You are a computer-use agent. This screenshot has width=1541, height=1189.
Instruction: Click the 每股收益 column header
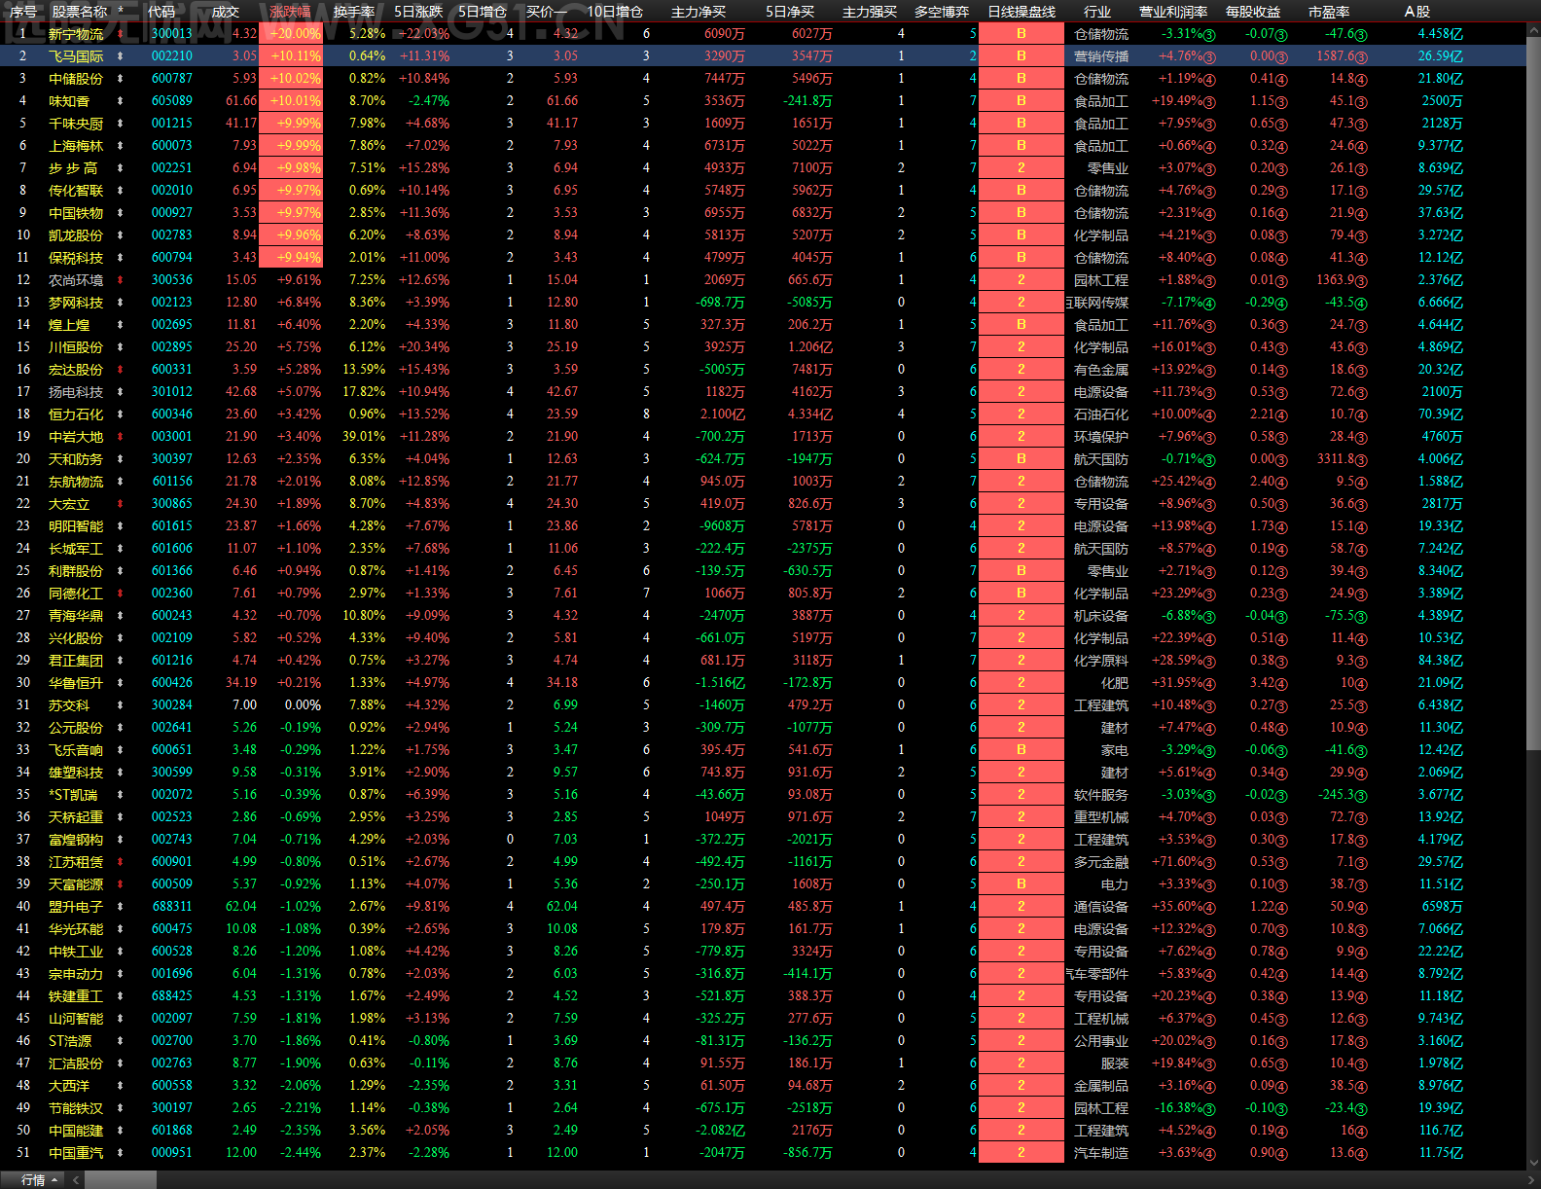coord(1253,12)
